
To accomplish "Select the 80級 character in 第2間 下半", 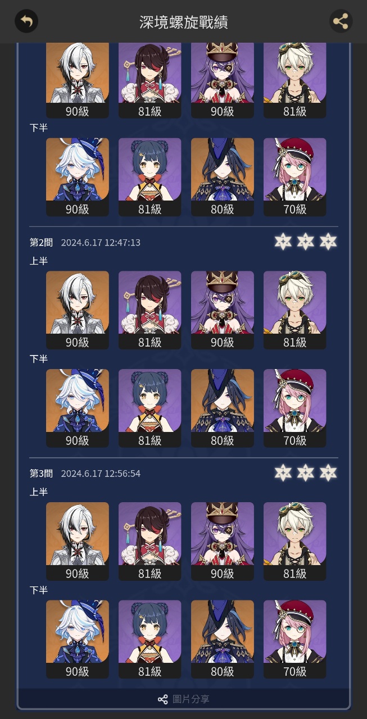I will tap(223, 408).
